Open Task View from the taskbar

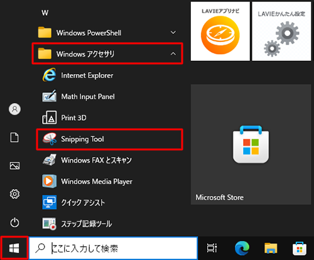coord(212,248)
